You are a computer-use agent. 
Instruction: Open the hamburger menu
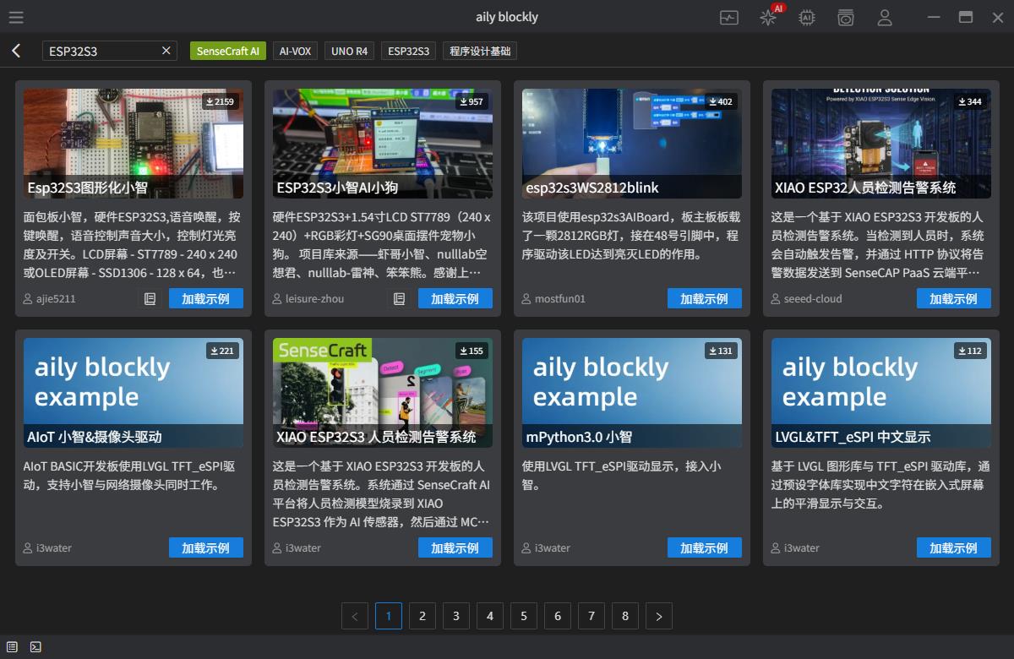(x=16, y=17)
